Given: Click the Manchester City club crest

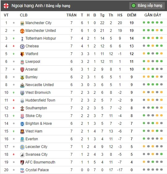Looking at the screenshot, I should pos(22,23).
